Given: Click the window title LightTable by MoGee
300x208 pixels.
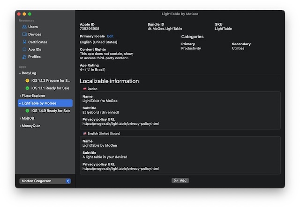Looking at the screenshot, I should [180, 14].
